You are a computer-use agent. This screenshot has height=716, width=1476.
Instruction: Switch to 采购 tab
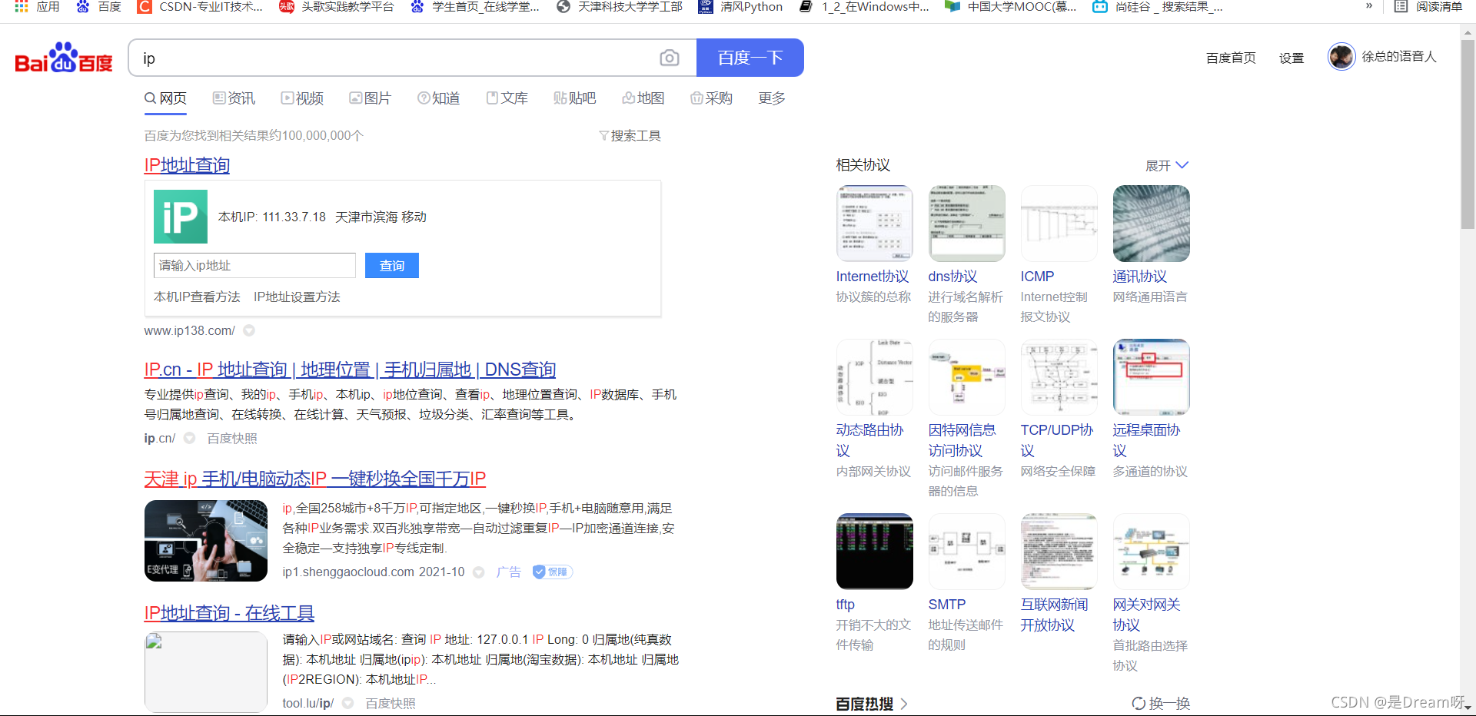point(712,98)
